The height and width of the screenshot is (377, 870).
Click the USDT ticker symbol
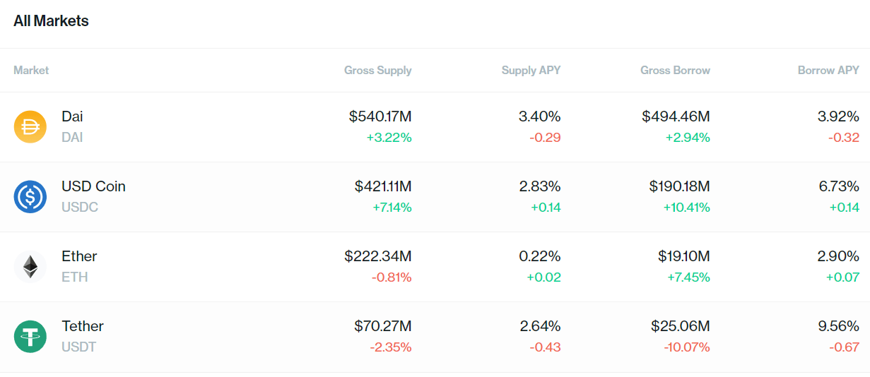tap(78, 347)
